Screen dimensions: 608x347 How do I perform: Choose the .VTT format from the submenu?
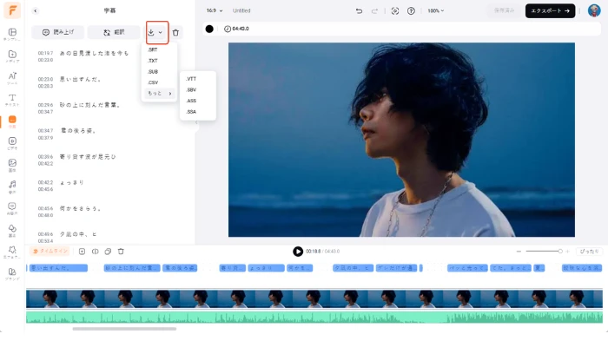(191, 79)
